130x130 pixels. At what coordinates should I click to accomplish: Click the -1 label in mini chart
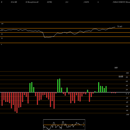coord(83,126)
